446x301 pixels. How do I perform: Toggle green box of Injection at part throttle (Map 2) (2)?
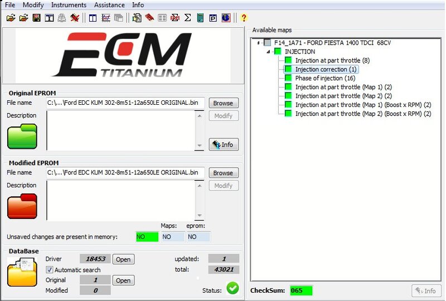pos(288,95)
